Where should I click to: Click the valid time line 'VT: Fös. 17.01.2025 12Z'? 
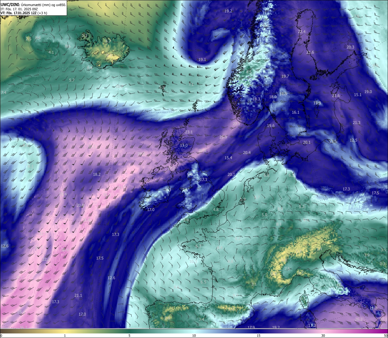click(x=18, y=13)
